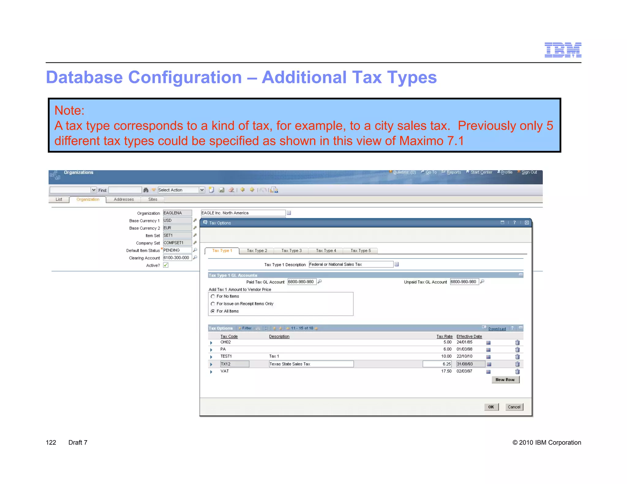Delete the TEST1 tax row with trash icon
The width and height of the screenshot is (627, 484).
pyautogui.click(x=517, y=356)
